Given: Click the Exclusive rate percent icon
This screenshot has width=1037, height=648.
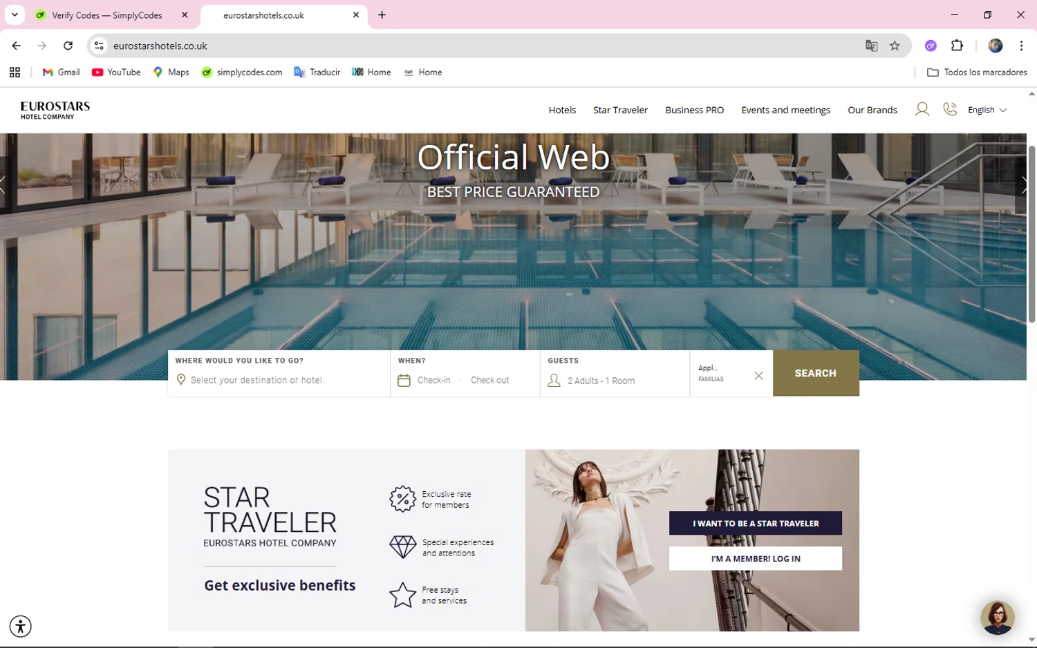Looking at the screenshot, I should pos(402,499).
